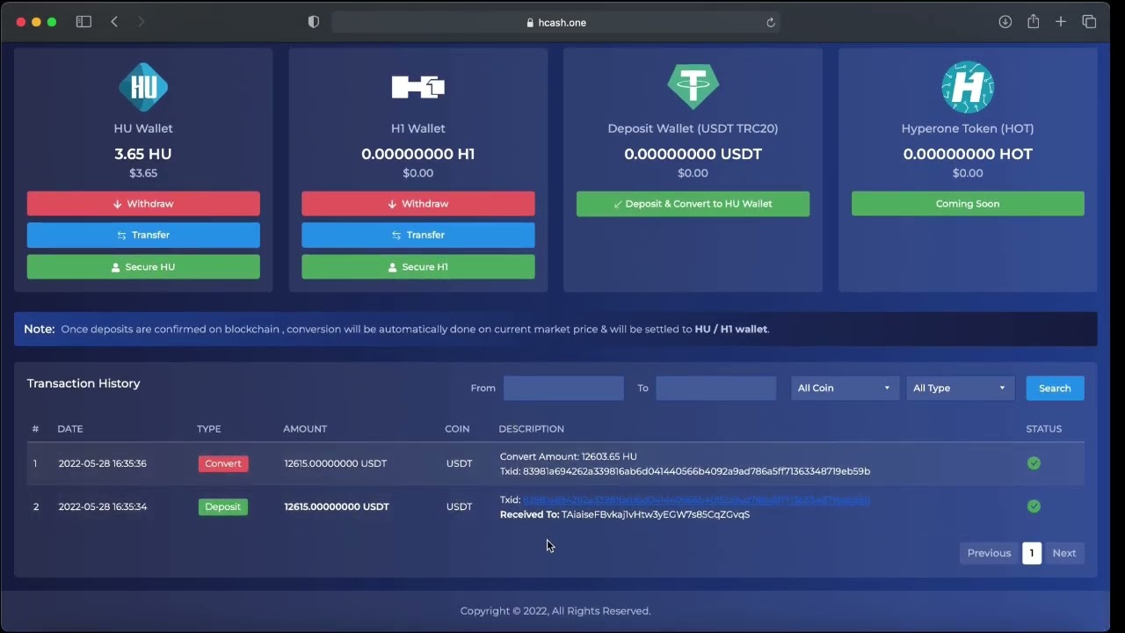Click the Transaction History heading
This screenshot has width=1125, height=633.
(83, 383)
